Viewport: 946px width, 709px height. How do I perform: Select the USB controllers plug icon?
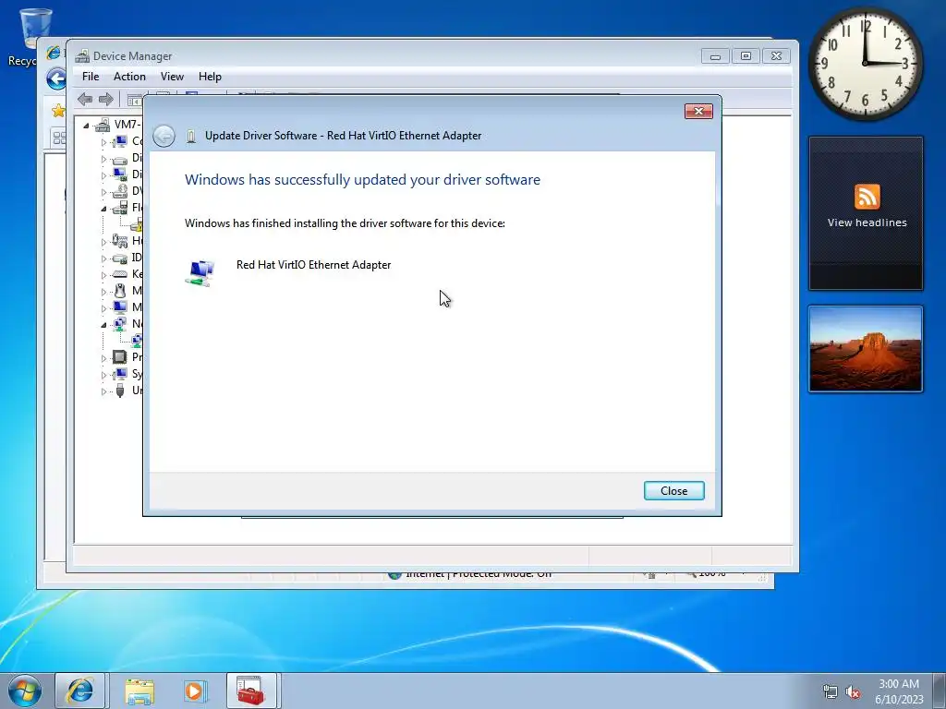pyautogui.click(x=119, y=391)
